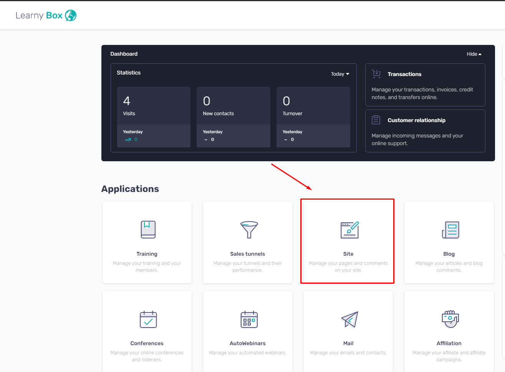
Task: Open the Affiliation hand money icon
Action: (x=450, y=319)
